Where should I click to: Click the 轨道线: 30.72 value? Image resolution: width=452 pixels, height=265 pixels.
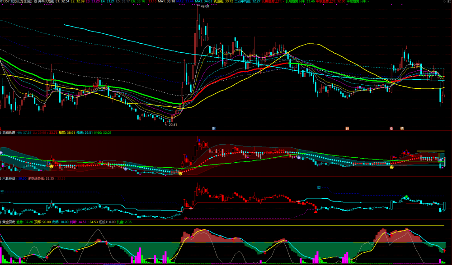(223, 1)
